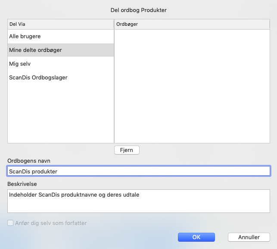Select "Mine delte ordbøger" row

[x=61, y=50]
